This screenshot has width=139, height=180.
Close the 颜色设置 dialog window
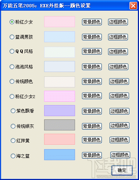tap(133, 6)
